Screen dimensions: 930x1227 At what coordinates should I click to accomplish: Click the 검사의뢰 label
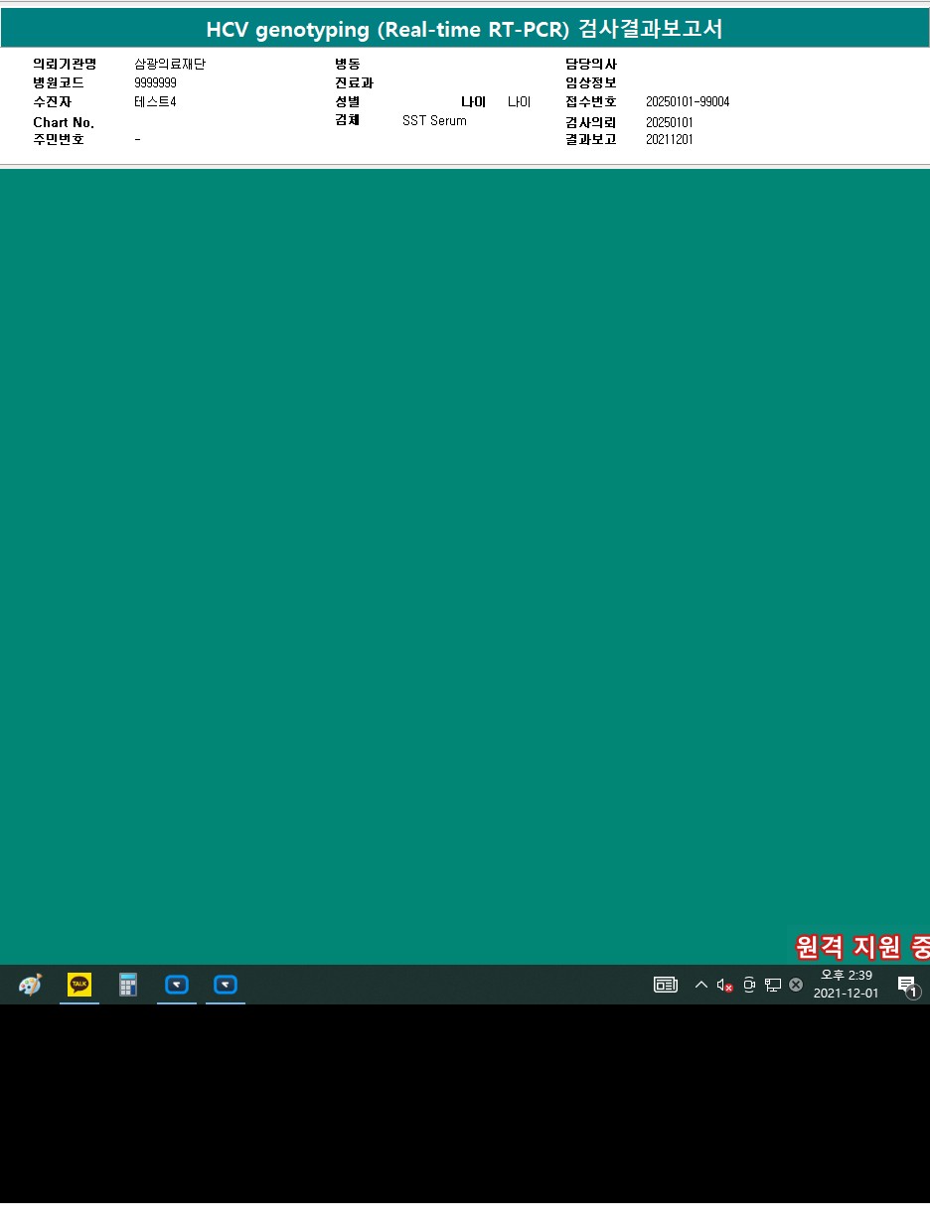(x=591, y=122)
